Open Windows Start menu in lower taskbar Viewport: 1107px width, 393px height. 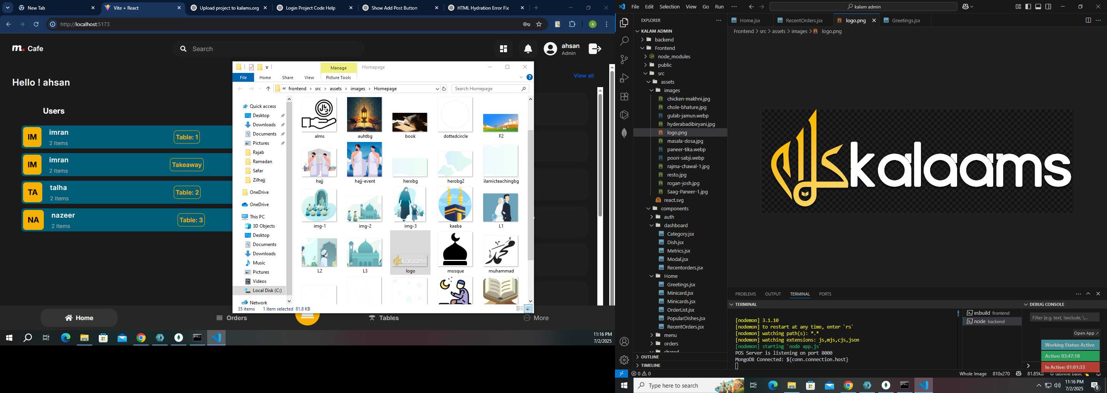tap(624, 385)
